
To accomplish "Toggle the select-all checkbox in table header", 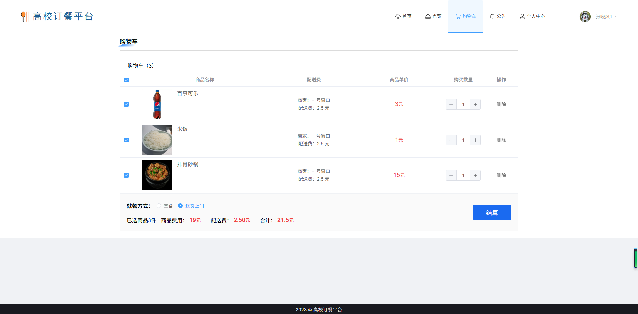I will click(126, 80).
